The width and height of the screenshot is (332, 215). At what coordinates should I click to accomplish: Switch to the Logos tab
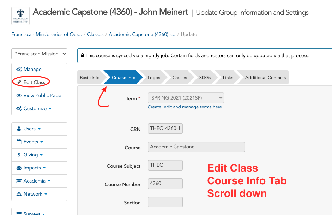(154, 78)
